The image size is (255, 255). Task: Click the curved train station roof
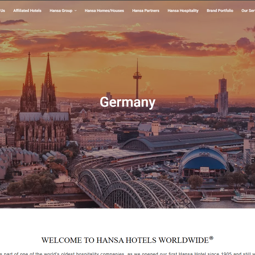(x=182, y=140)
